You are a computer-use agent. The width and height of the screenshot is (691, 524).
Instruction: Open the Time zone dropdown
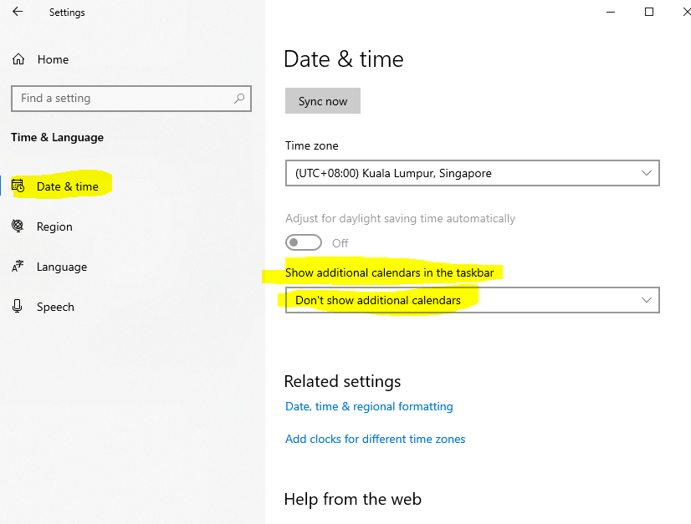click(x=472, y=174)
